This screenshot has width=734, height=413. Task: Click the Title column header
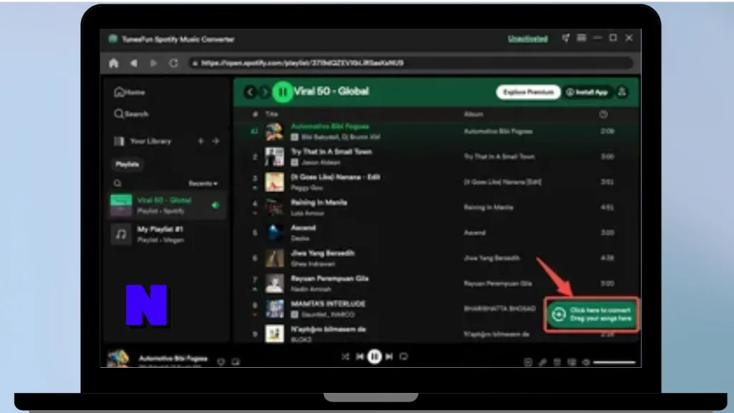pos(272,114)
